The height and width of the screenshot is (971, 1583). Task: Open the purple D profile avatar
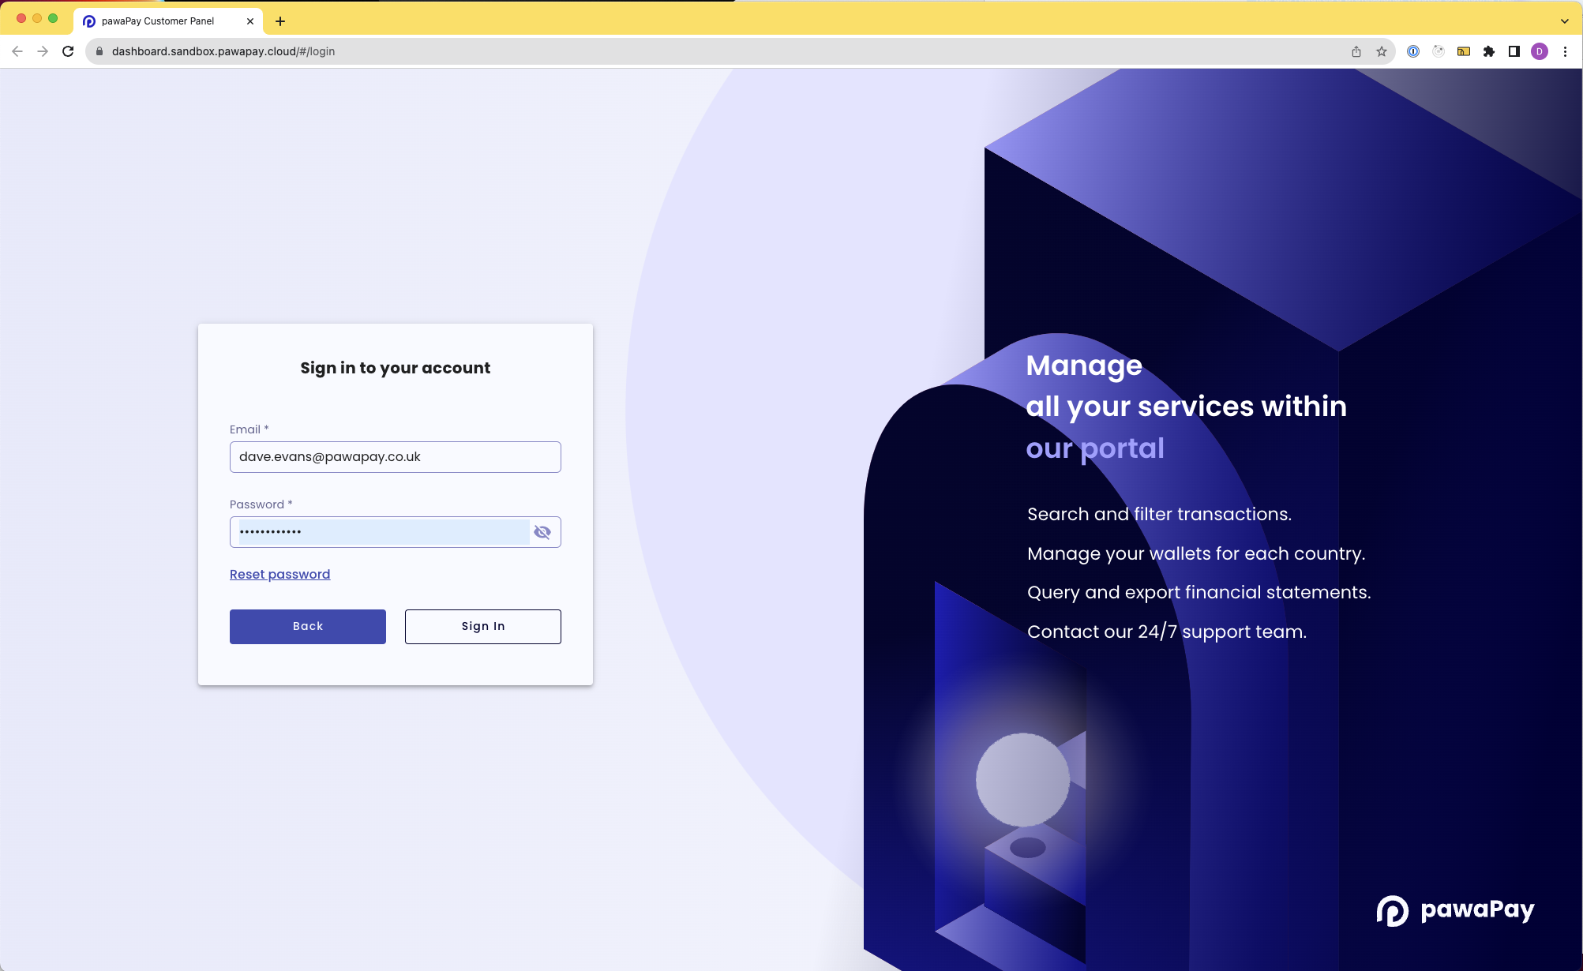coord(1539,51)
